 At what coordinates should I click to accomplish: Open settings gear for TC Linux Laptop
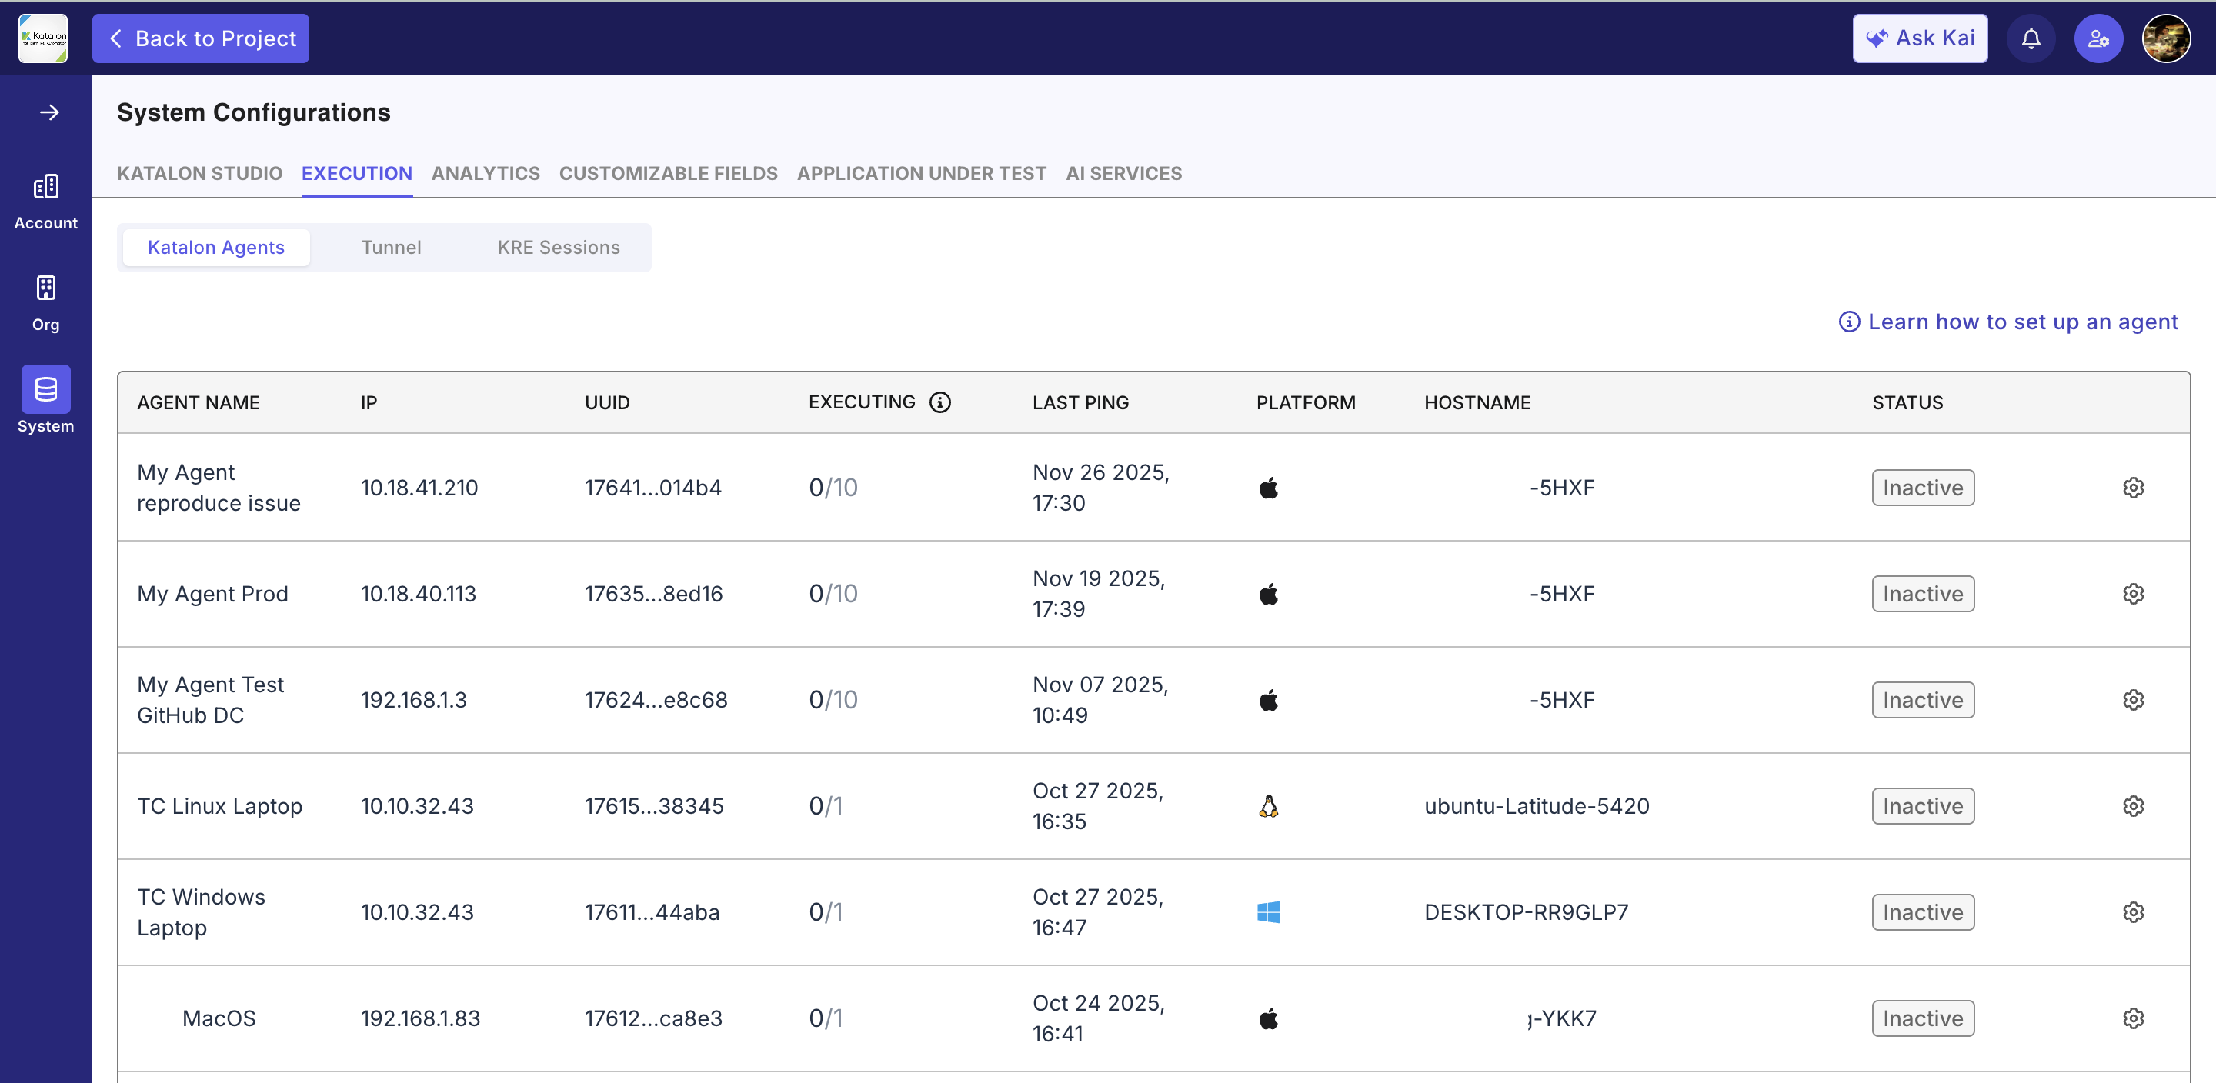point(2134,806)
